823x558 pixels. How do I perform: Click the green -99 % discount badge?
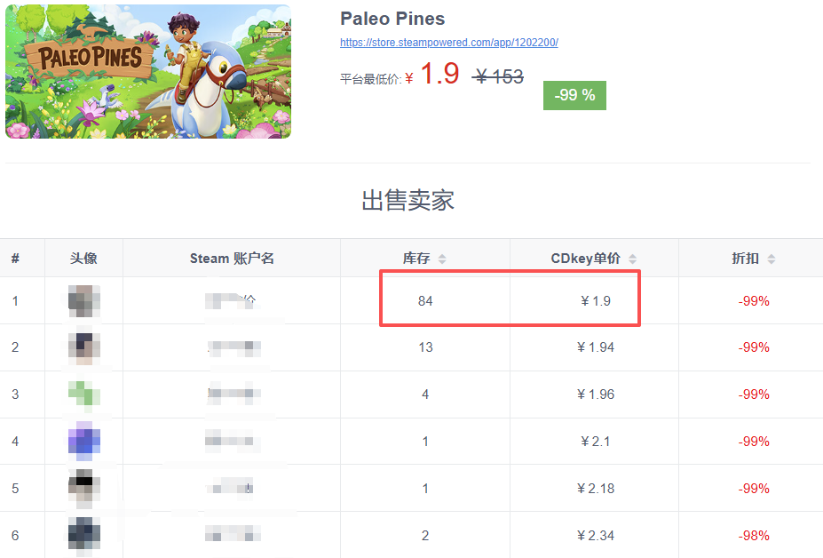pyautogui.click(x=574, y=95)
